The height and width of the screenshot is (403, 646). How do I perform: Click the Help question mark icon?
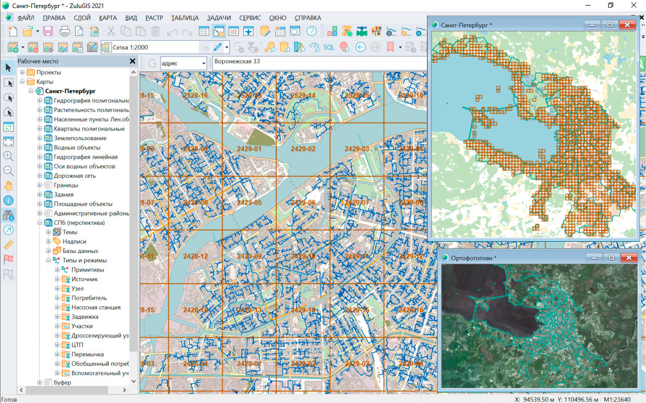311,31
